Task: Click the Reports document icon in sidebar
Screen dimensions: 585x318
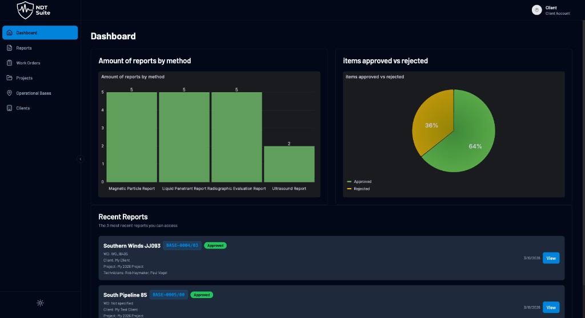Action: point(10,48)
